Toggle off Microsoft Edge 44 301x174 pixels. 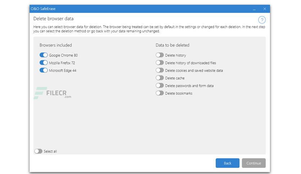44,70
